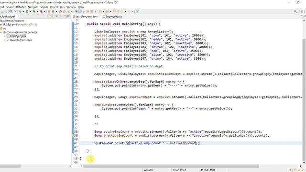
Task: Open the Package Explorer View Menu
Action: pyautogui.click(x=61, y=16)
